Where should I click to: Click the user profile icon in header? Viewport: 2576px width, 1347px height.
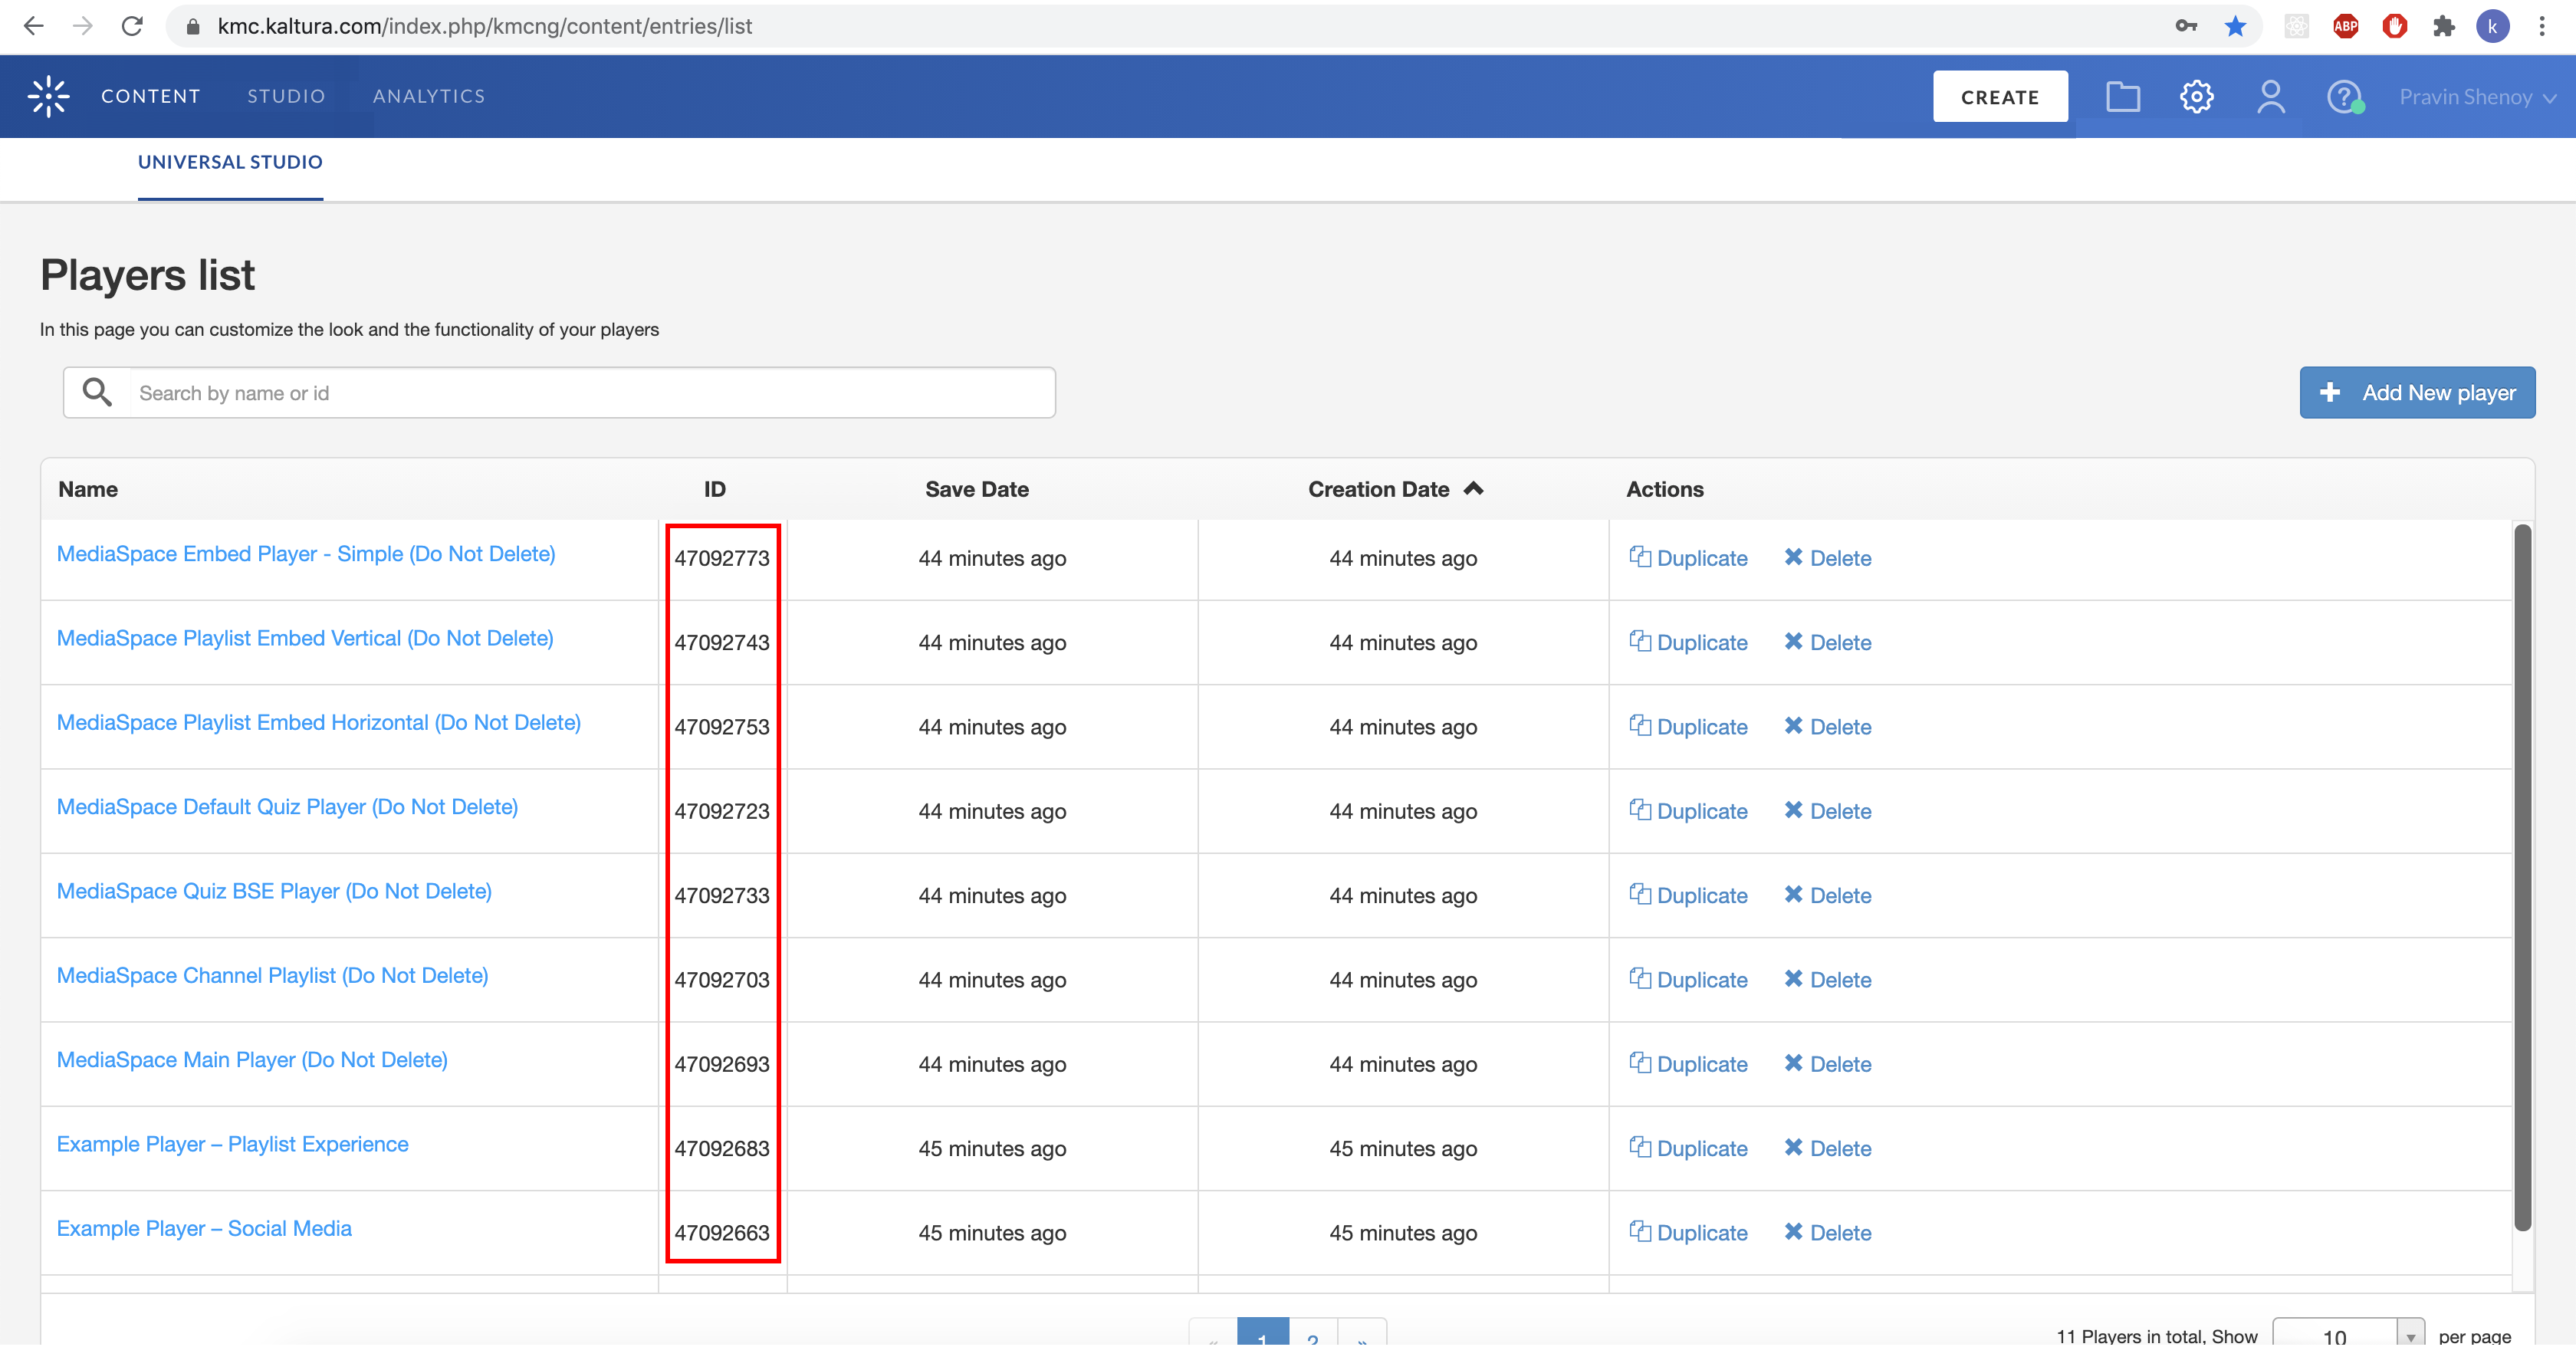(2270, 97)
